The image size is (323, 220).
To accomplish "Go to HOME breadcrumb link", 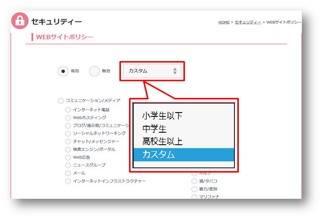I will pyautogui.click(x=224, y=23).
